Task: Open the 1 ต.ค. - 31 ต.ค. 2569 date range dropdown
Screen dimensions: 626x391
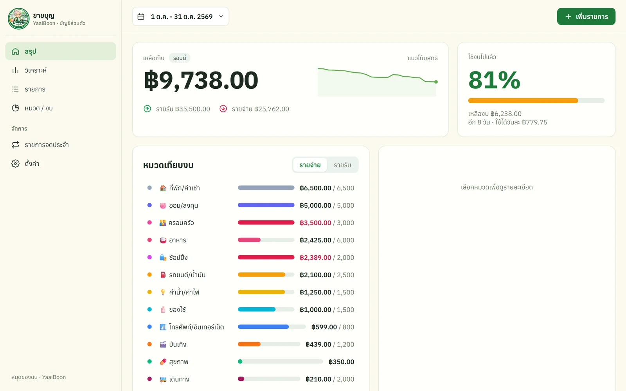Action: (x=180, y=16)
